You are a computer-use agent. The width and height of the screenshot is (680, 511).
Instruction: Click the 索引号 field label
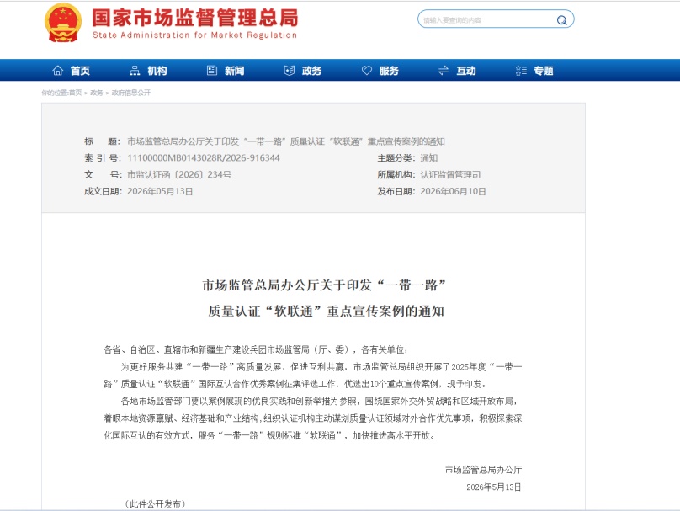pyautogui.click(x=103, y=158)
